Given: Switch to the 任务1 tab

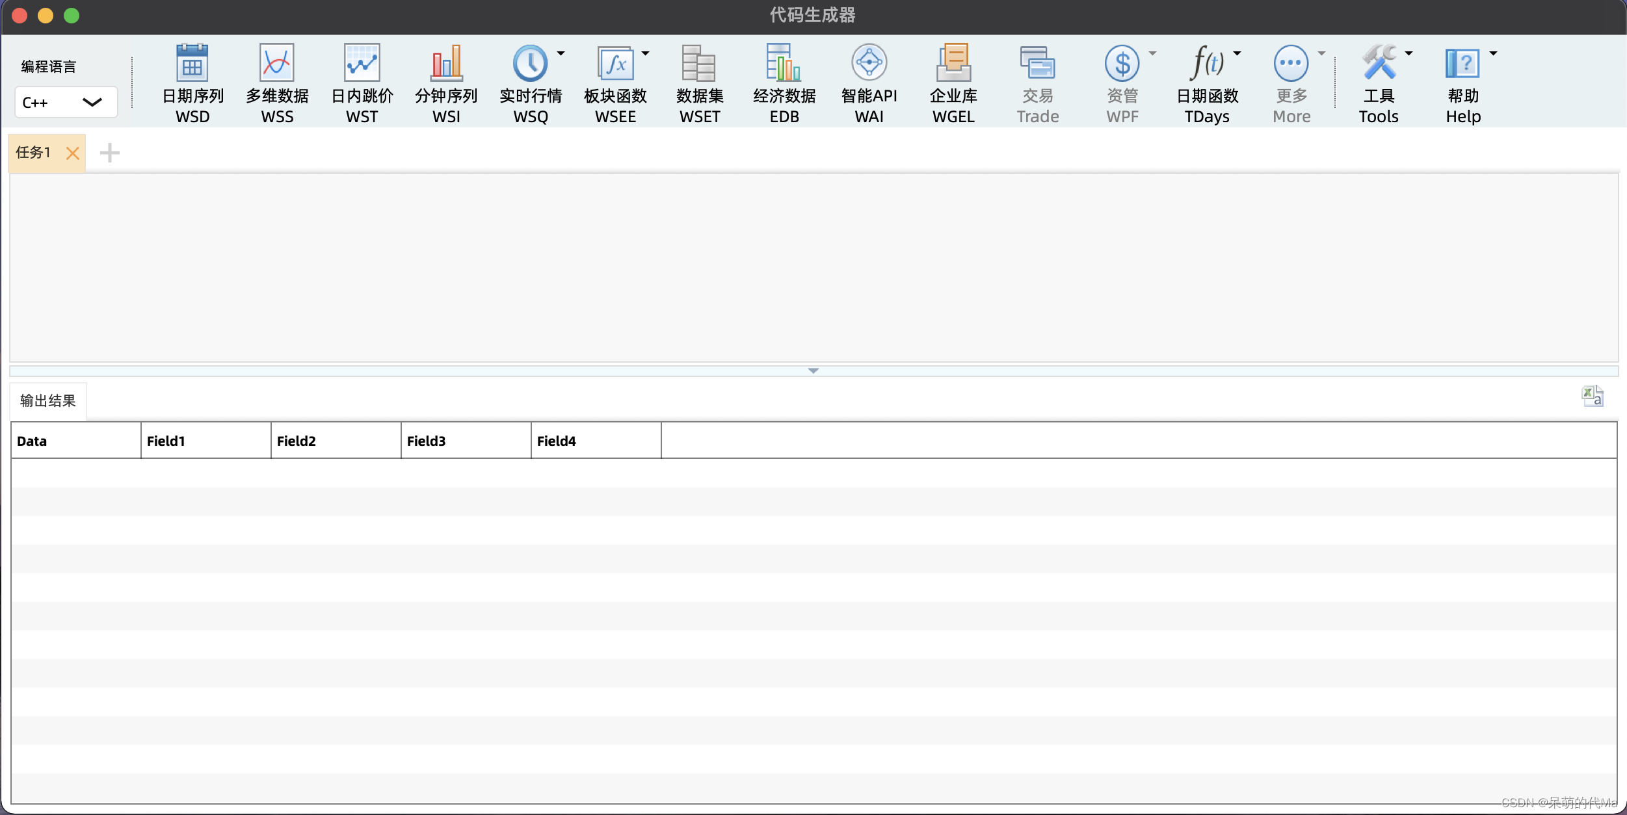Looking at the screenshot, I should 34,153.
